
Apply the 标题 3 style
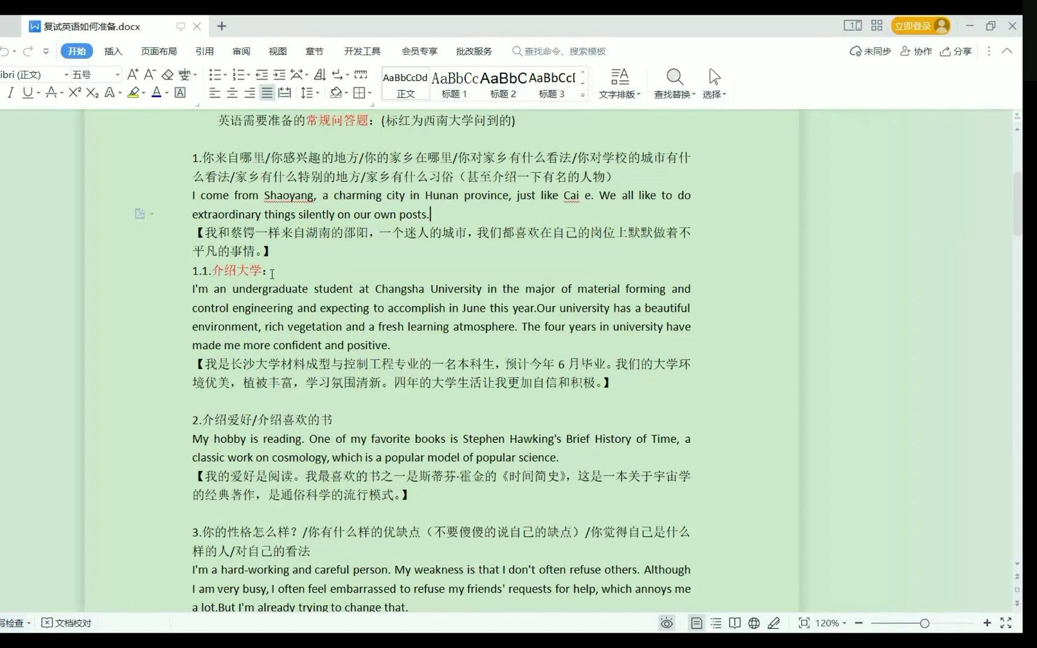[552, 84]
